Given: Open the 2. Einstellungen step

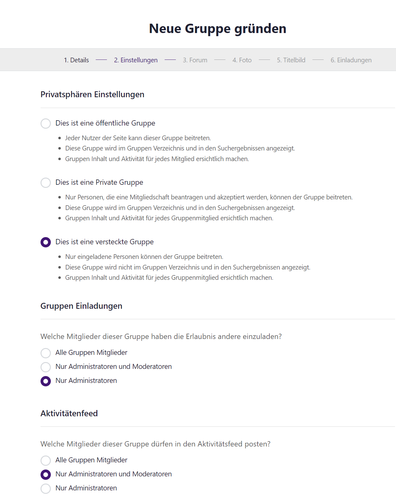Looking at the screenshot, I should 136,60.
